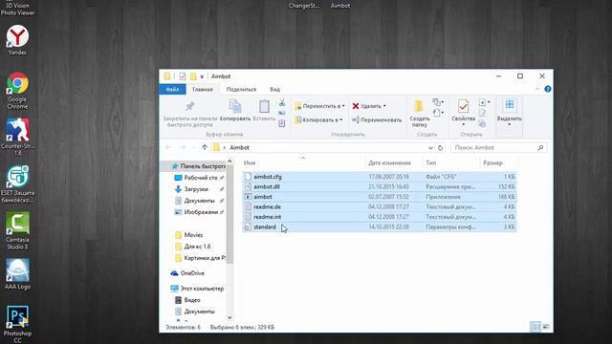Click the scissors Cut icon
This screenshot has height=344, width=612.
point(282,103)
